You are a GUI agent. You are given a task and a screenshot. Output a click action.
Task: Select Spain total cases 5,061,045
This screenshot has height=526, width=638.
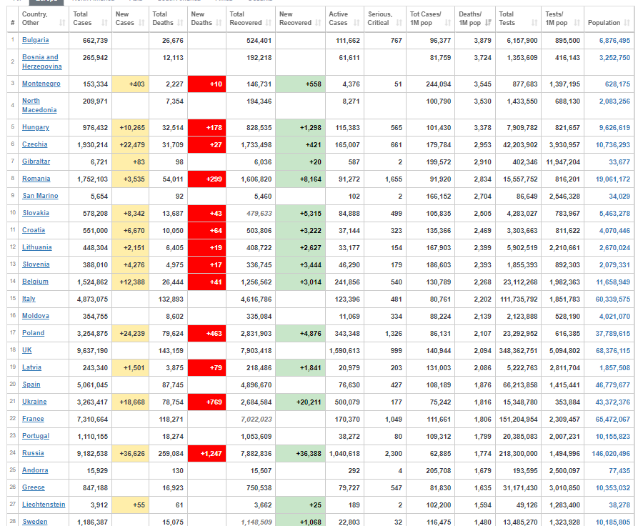click(x=92, y=384)
